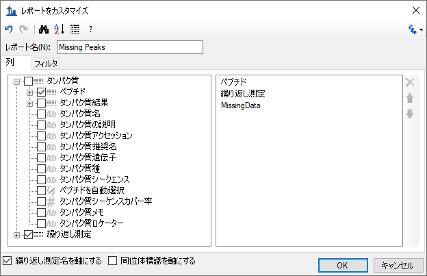Remove selected column with X icon
The image size is (427, 276).
[x=410, y=82]
